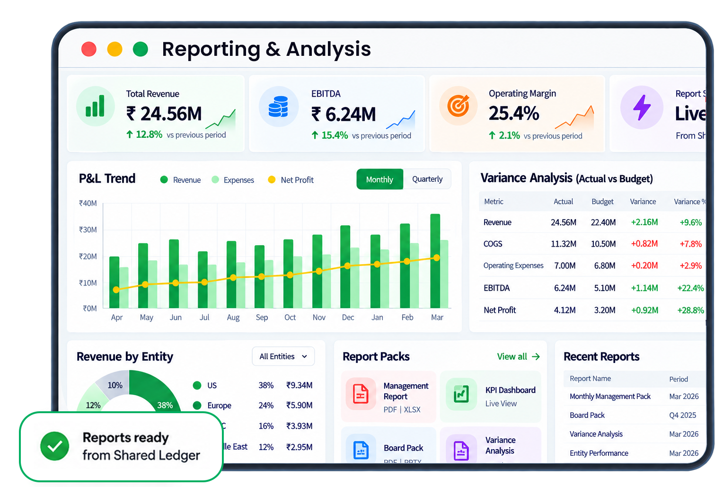Switch P&L Trend to Quarterly view
This screenshot has width=723, height=487.
point(427,179)
